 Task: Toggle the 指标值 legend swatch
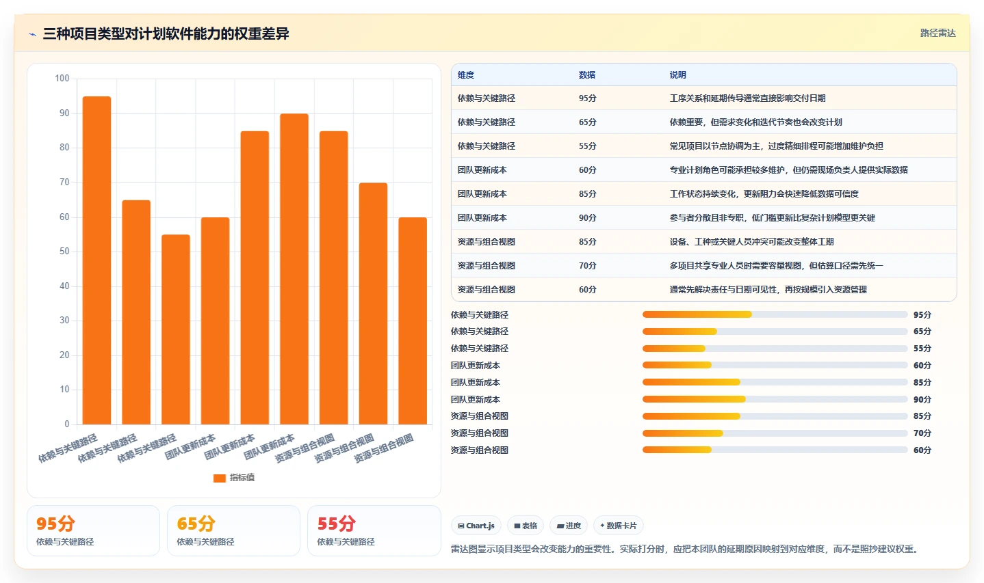tap(219, 478)
